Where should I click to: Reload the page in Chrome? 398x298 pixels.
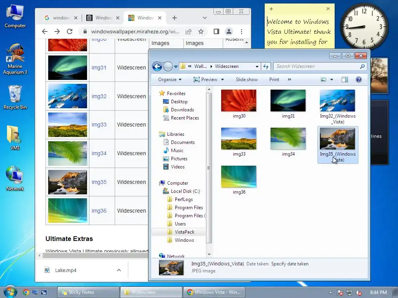(70, 31)
